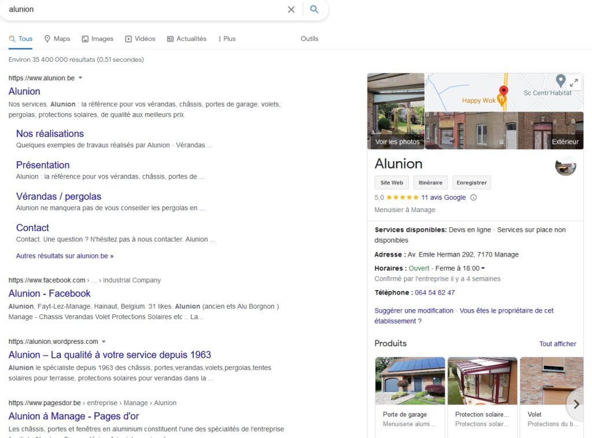The image size is (592, 438).
Task: Click the Sc Centr'Habitat grey map pin
Action: (x=561, y=80)
